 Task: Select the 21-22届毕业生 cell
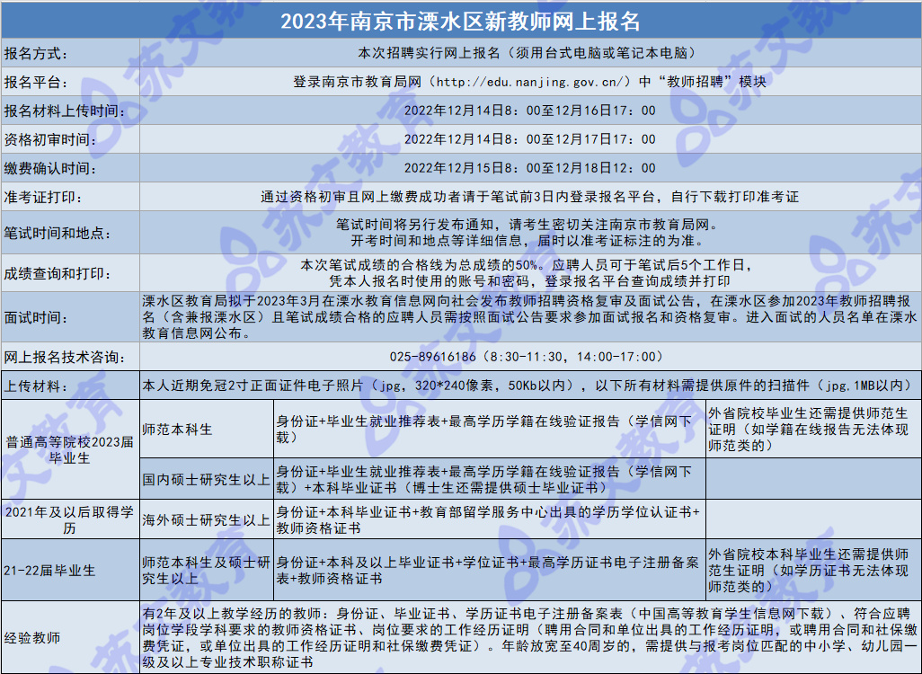tap(71, 570)
